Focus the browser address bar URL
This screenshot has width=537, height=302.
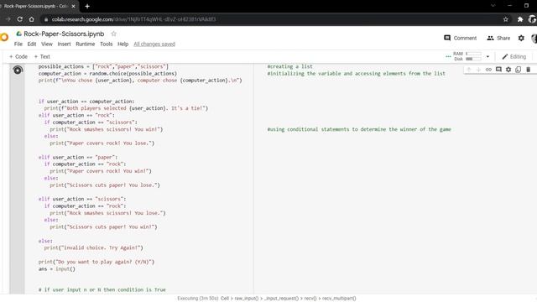point(133,19)
